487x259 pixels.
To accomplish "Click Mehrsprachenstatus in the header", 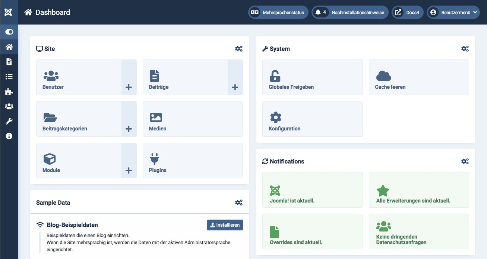I will [278, 12].
